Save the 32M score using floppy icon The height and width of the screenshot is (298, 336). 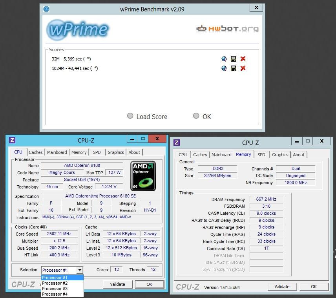point(234,59)
